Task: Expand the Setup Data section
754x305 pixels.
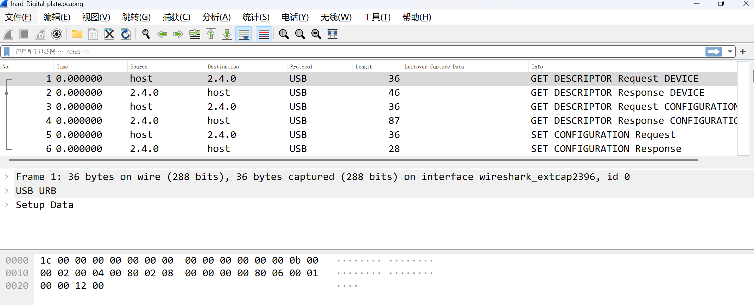Action: tap(7, 205)
